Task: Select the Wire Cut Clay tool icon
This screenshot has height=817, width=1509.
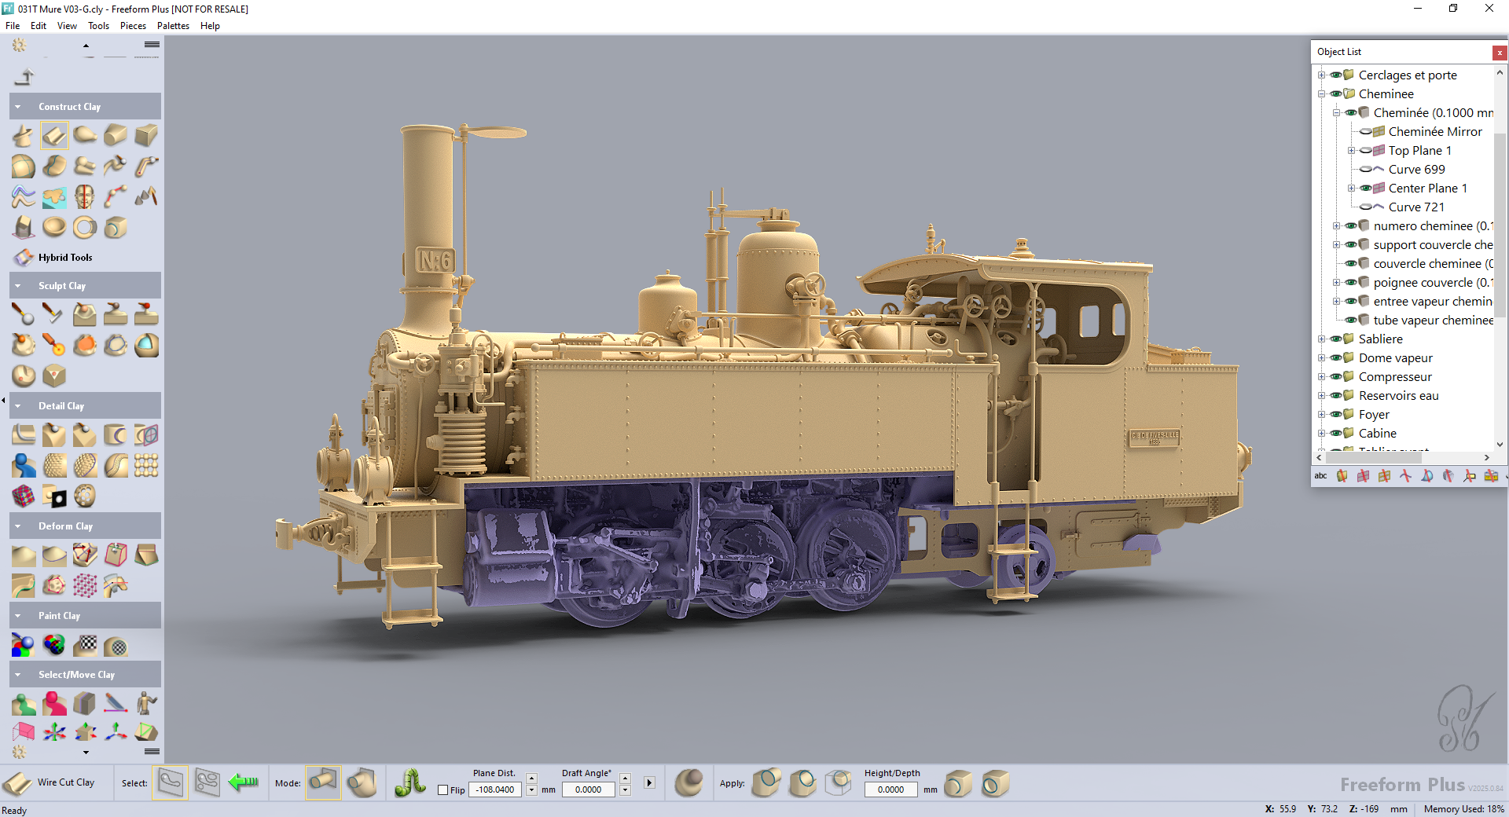Action: 17,783
